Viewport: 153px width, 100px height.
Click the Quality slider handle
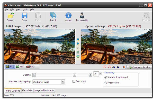pos(75,75)
